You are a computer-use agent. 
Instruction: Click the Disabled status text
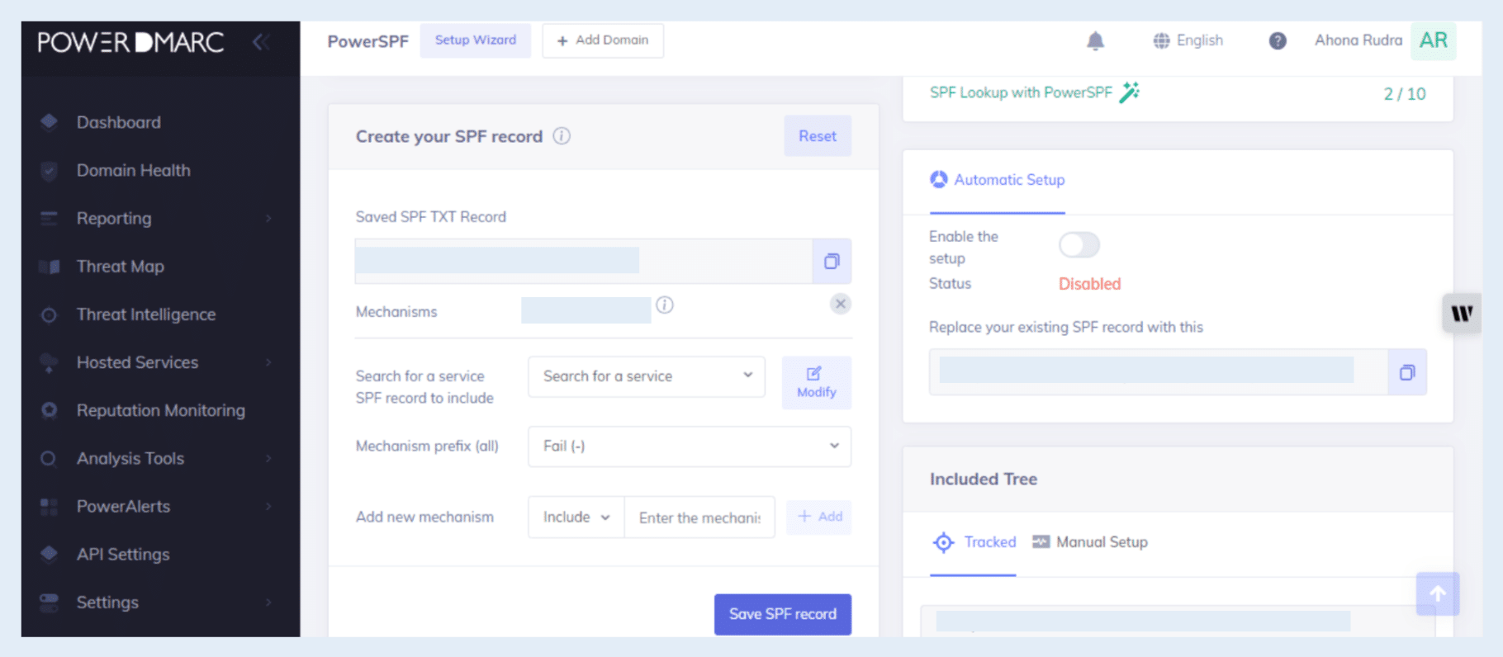[1090, 284]
